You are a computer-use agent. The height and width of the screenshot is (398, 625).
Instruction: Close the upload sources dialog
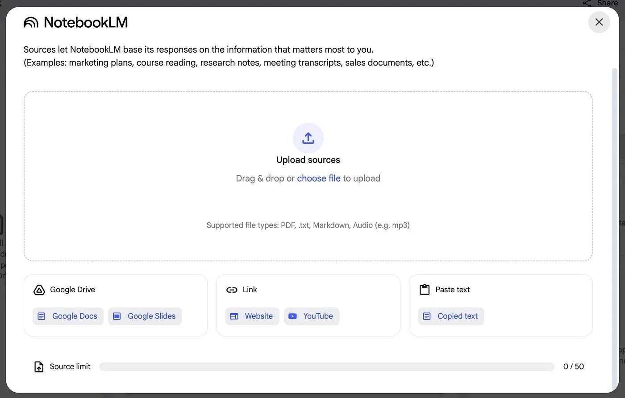click(599, 22)
